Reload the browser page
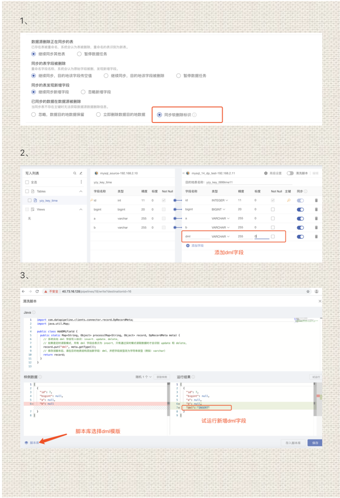 (37, 291)
